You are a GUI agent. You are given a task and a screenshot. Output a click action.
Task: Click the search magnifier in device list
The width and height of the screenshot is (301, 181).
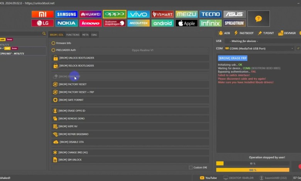[44, 34]
